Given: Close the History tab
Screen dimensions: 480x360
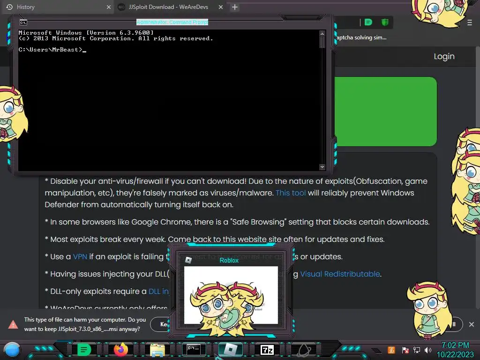Looking at the screenshot, I should pos(108,7).
